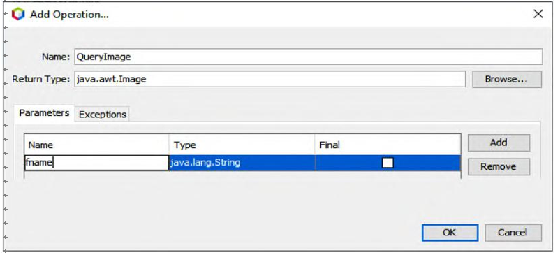Select the java.lang.String type cell
This screenshot has height=255, width=560.
pos(242,163)
